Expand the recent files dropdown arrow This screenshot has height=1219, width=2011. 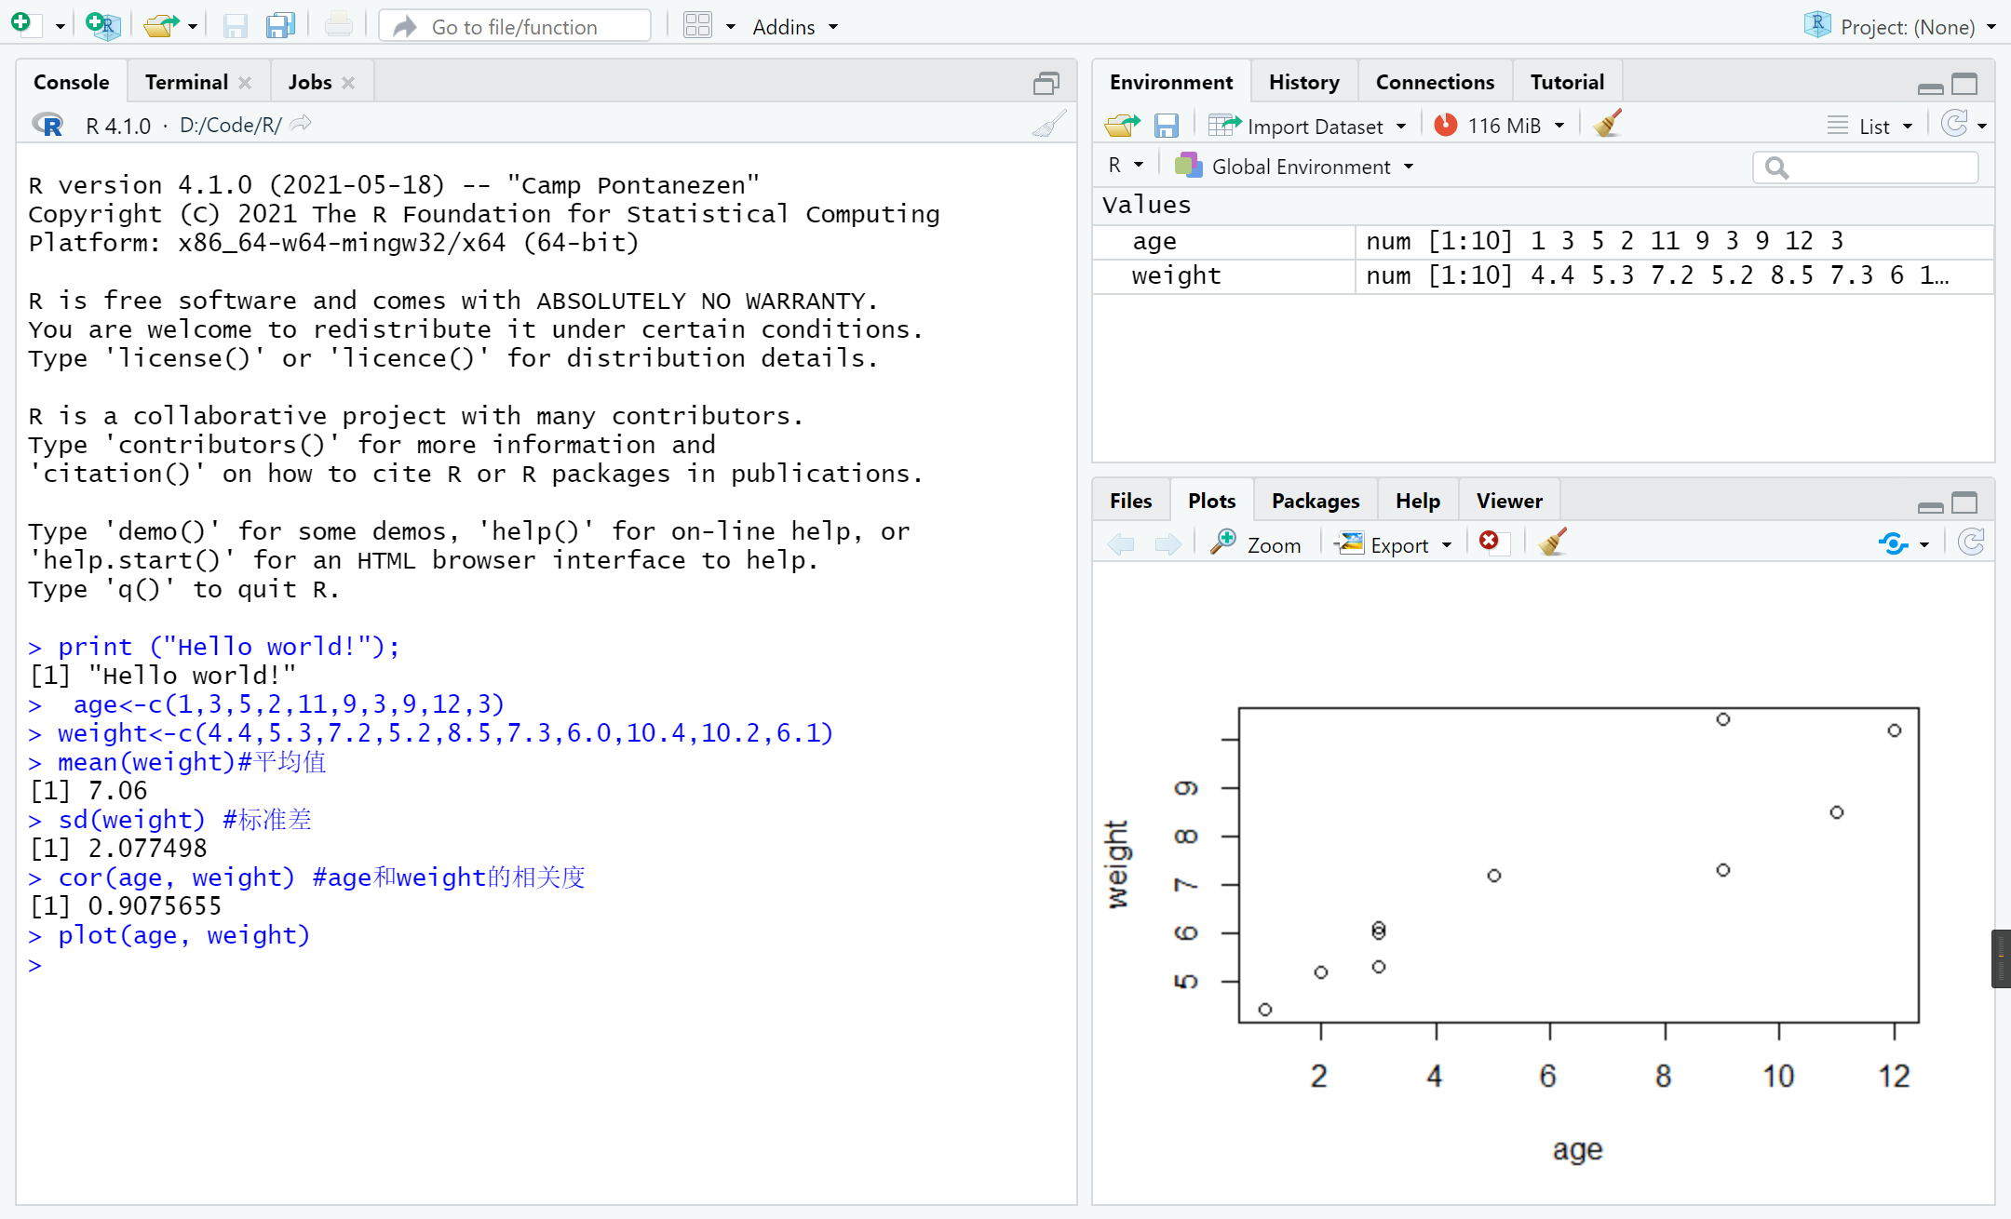click(x=193, y=27)
